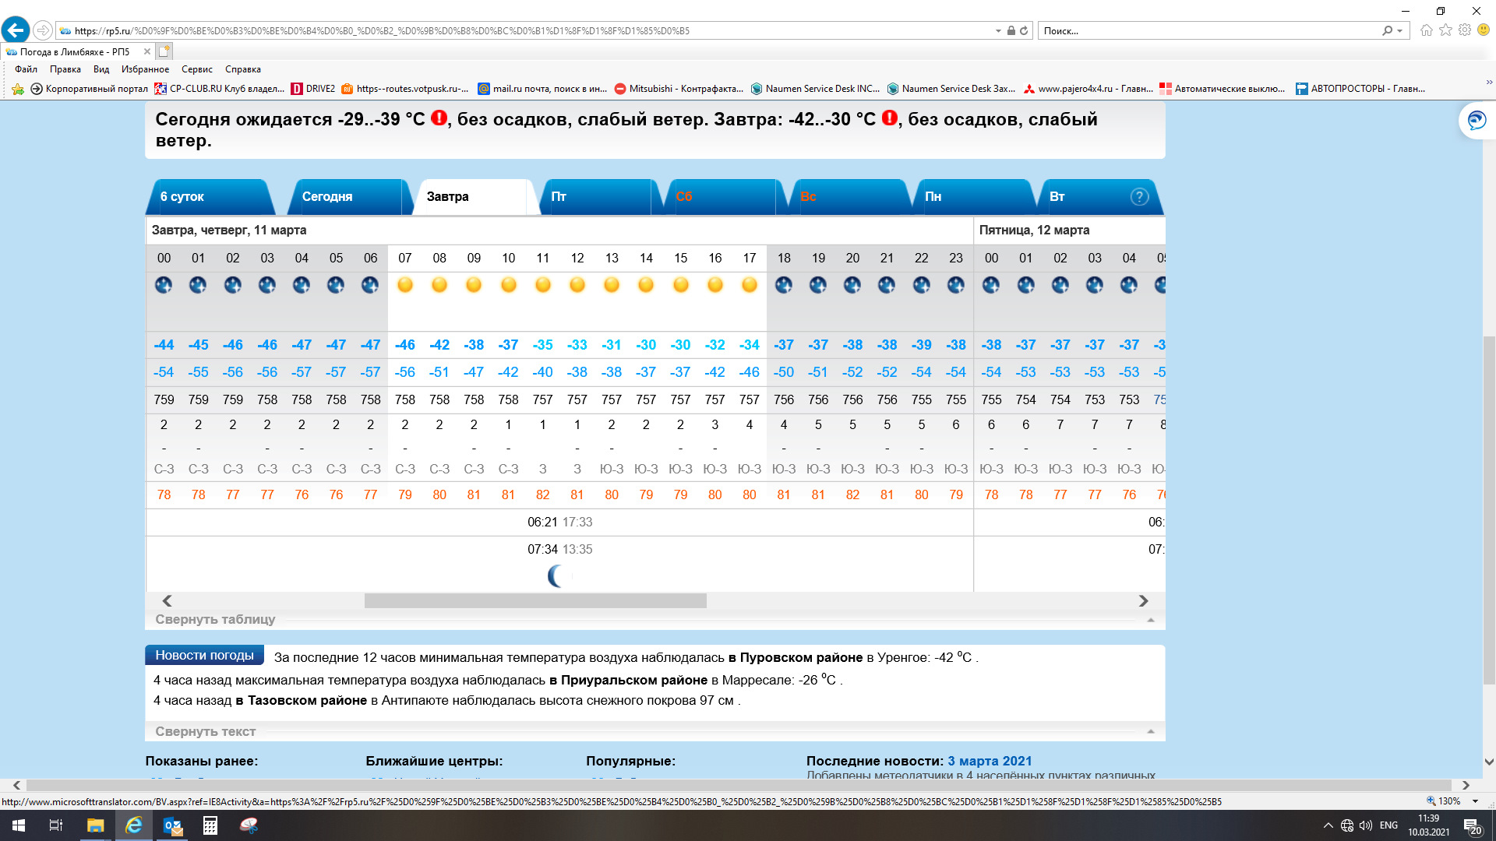The width and height of the screenshot is (1496, 841).
Task: Click the help question mark icon on Вт tab
Action: point(1139,197)
